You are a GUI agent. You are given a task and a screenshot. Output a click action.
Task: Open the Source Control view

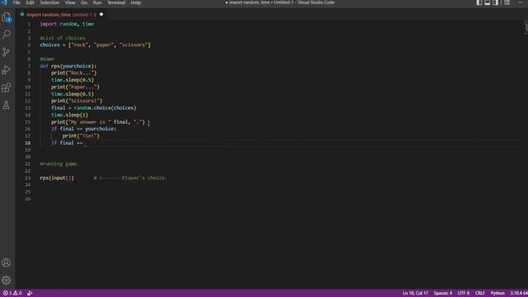[x=7, y=52]
